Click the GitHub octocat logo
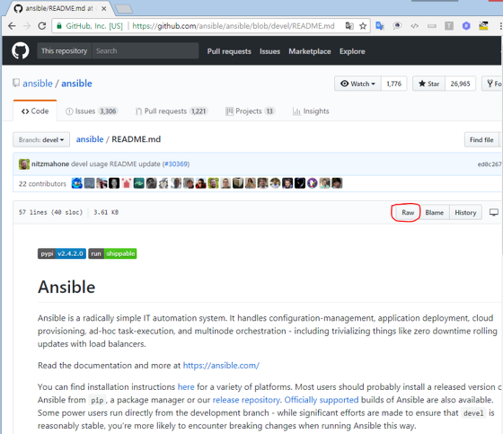Viewport: 503px width, 434px height. [x=20, y=51]
